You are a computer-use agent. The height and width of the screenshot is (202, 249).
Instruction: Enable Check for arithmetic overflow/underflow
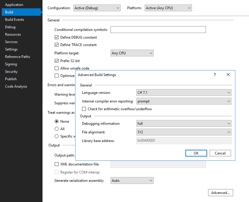(x=84, y=109)
